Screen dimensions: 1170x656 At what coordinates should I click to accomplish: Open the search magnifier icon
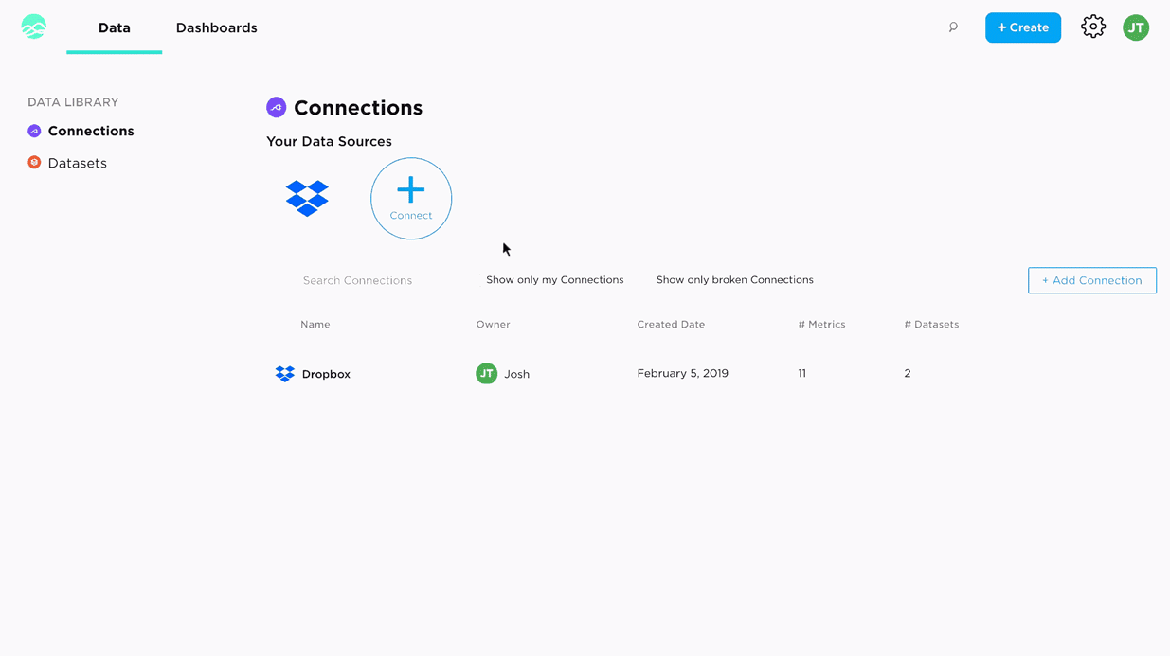coord(953,27)
